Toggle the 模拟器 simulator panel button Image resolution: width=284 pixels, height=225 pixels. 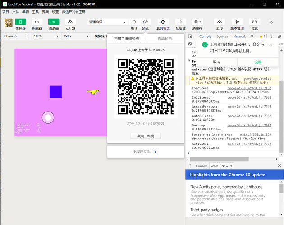[x=20, y=22]
